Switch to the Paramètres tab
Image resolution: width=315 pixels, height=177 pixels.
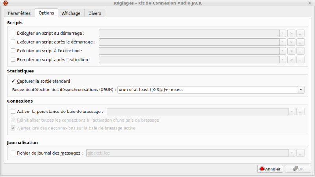pyautogui.click(x=19, y=13)
